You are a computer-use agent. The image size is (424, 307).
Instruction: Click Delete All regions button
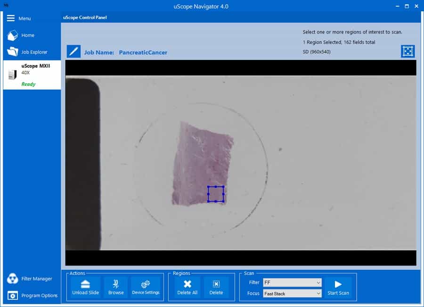(x=187, y=287)
